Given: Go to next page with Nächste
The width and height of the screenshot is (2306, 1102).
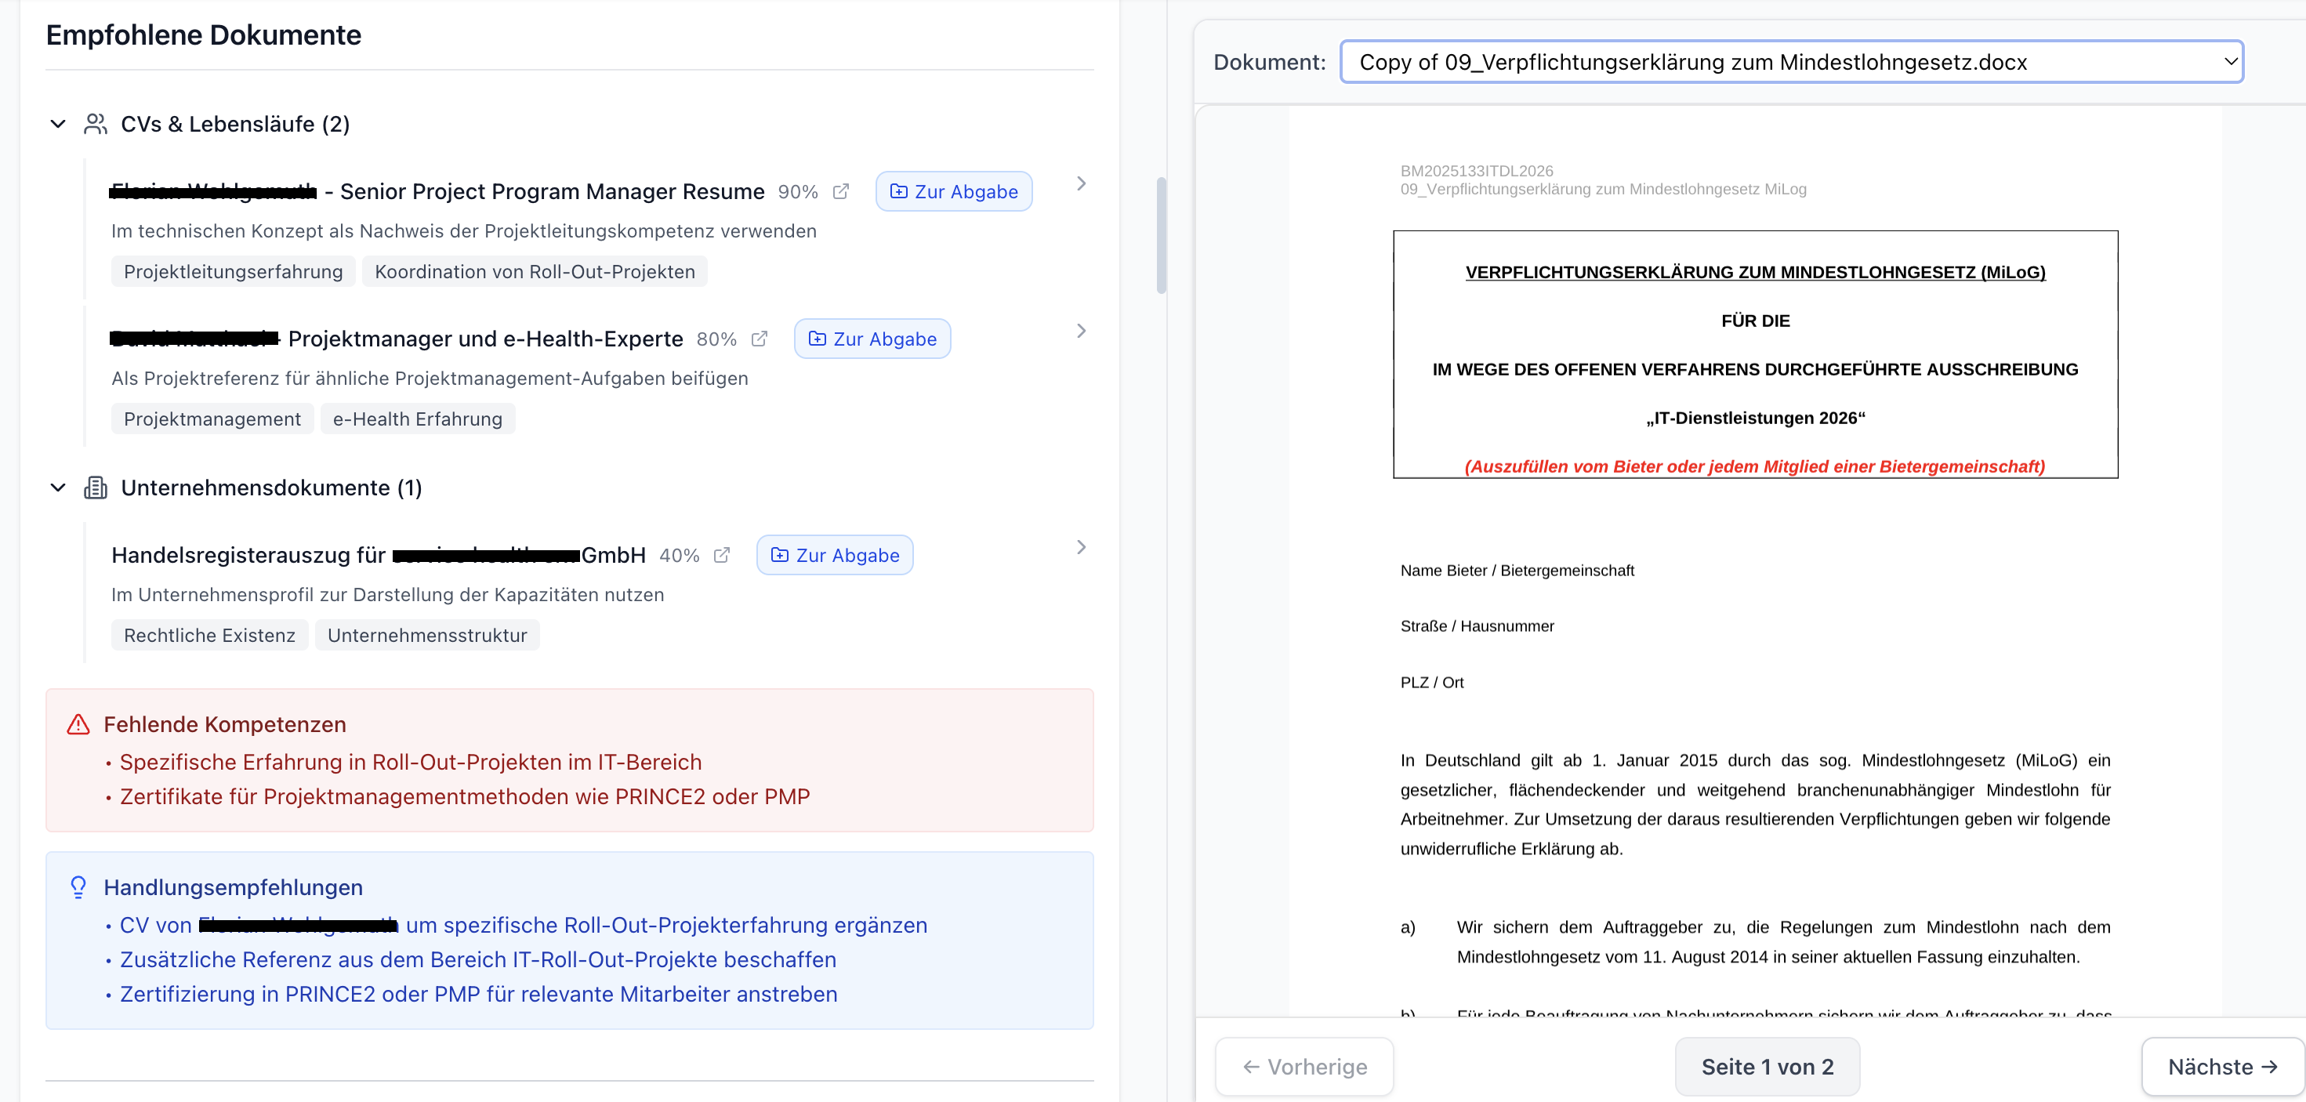Looking at the screenshot, I should pyautogui.click(x=2222, y=1066).
